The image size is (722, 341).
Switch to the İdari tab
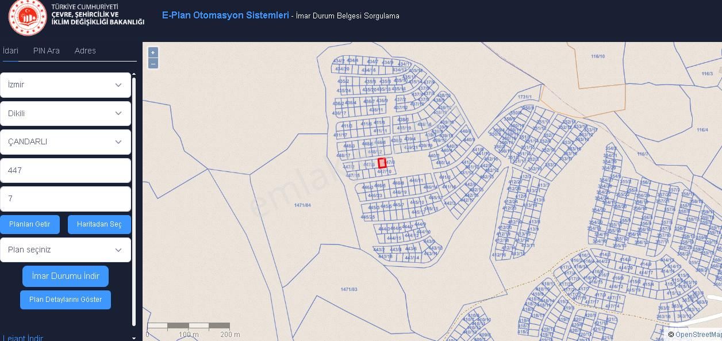[10, 51]
